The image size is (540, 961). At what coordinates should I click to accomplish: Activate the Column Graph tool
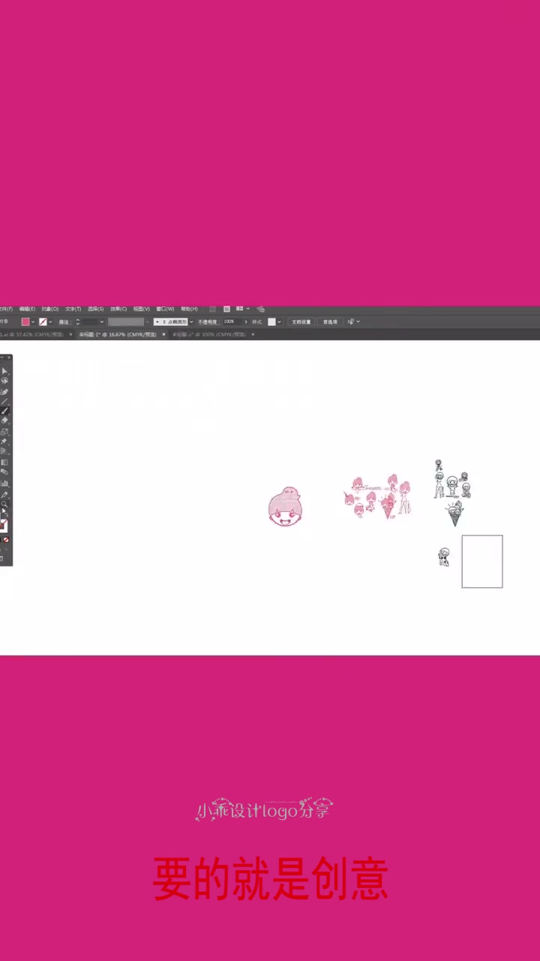[4, 483]
